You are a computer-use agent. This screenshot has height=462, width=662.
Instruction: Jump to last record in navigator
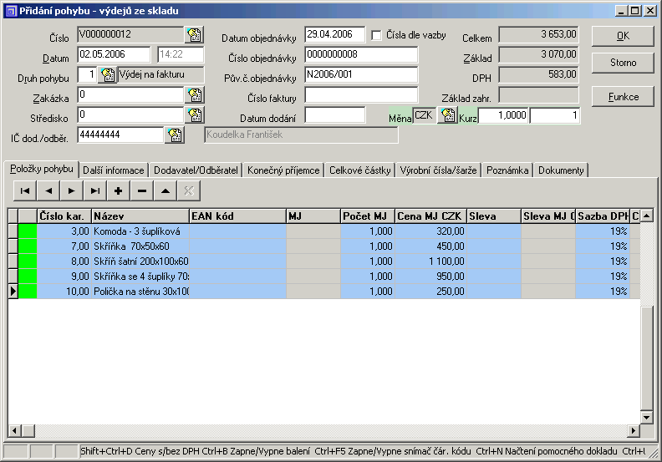[95, 191]
